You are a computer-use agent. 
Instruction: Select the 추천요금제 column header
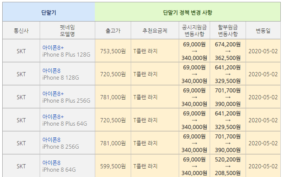point(155,31)
